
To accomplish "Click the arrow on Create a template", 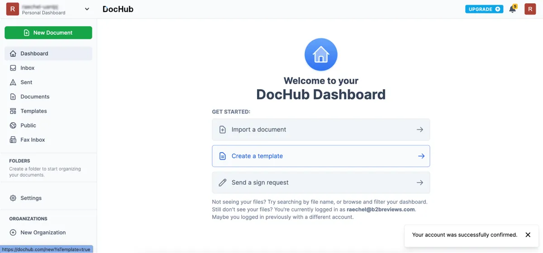I will pos(421,156).
